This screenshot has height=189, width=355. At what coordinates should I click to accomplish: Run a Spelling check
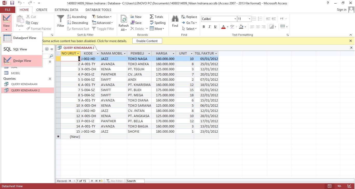pos(158,23)
